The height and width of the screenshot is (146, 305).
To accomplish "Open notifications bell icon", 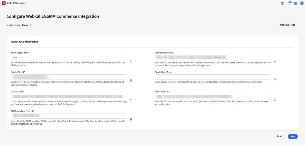I will pos(289,3).
